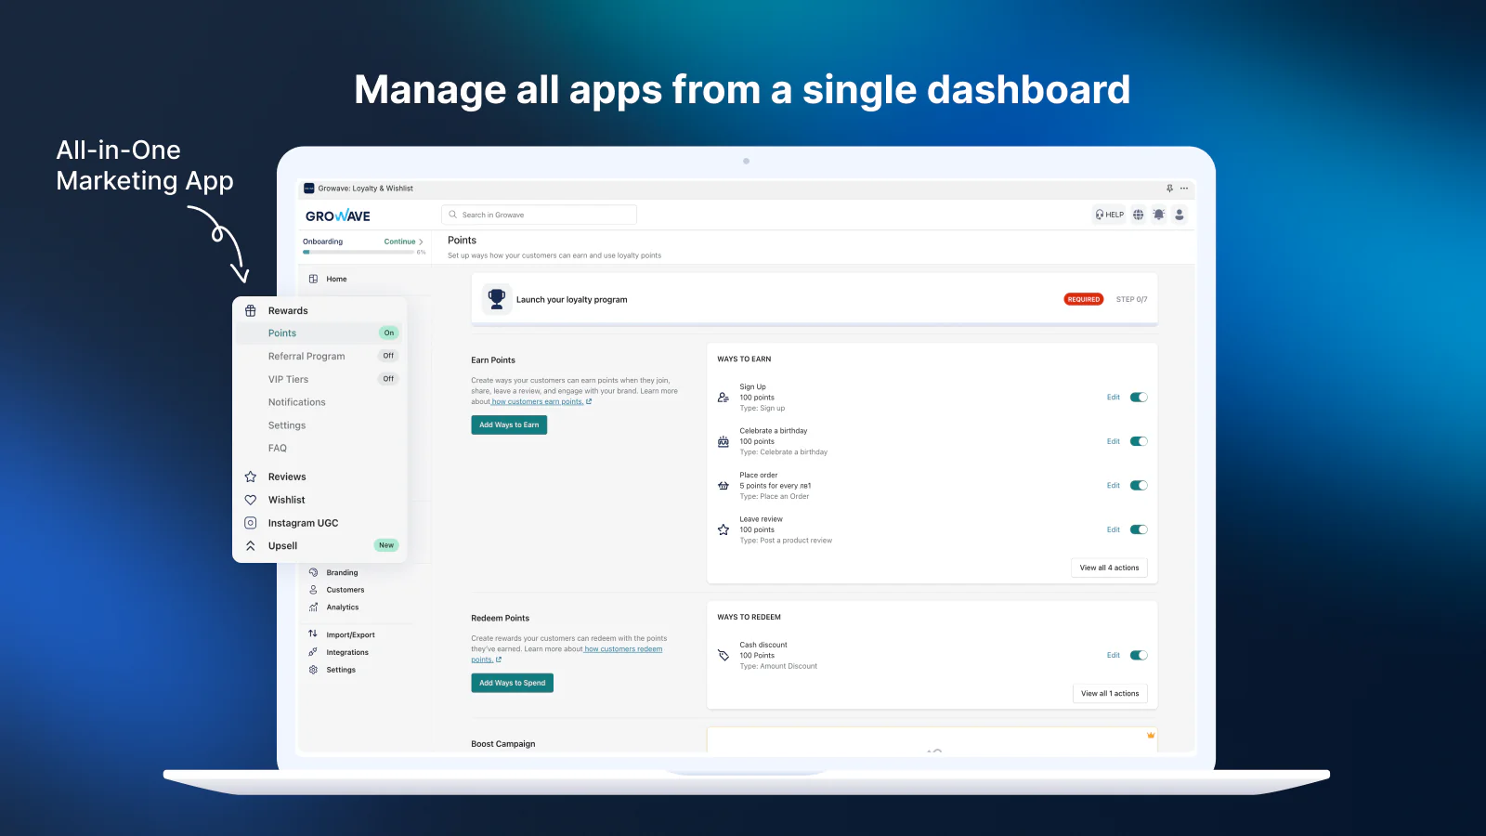Select VIP Tiers menu item

pyautogui.click(x=288, y=379)
